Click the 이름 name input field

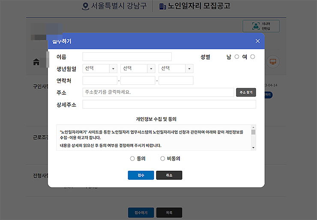(x=127, y=57)
